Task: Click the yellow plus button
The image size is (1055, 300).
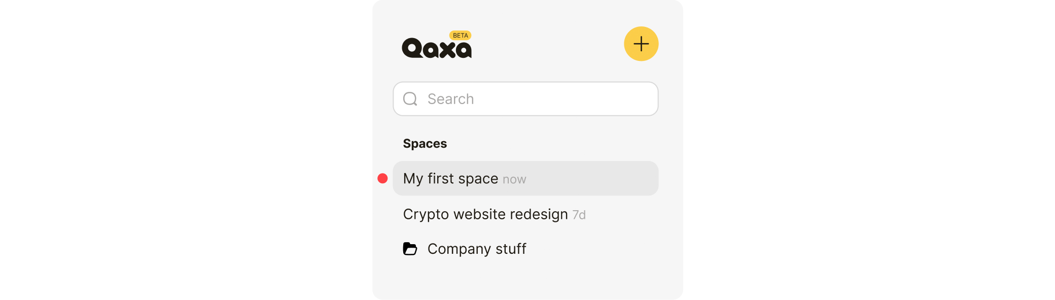Action: pos(641,44)
